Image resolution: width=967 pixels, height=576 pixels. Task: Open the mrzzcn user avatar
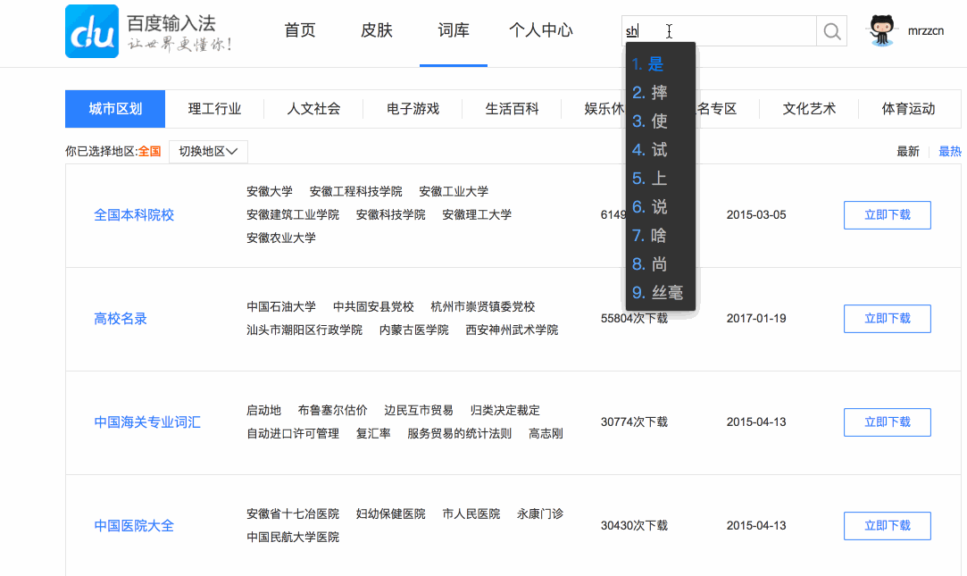point(881,30)
